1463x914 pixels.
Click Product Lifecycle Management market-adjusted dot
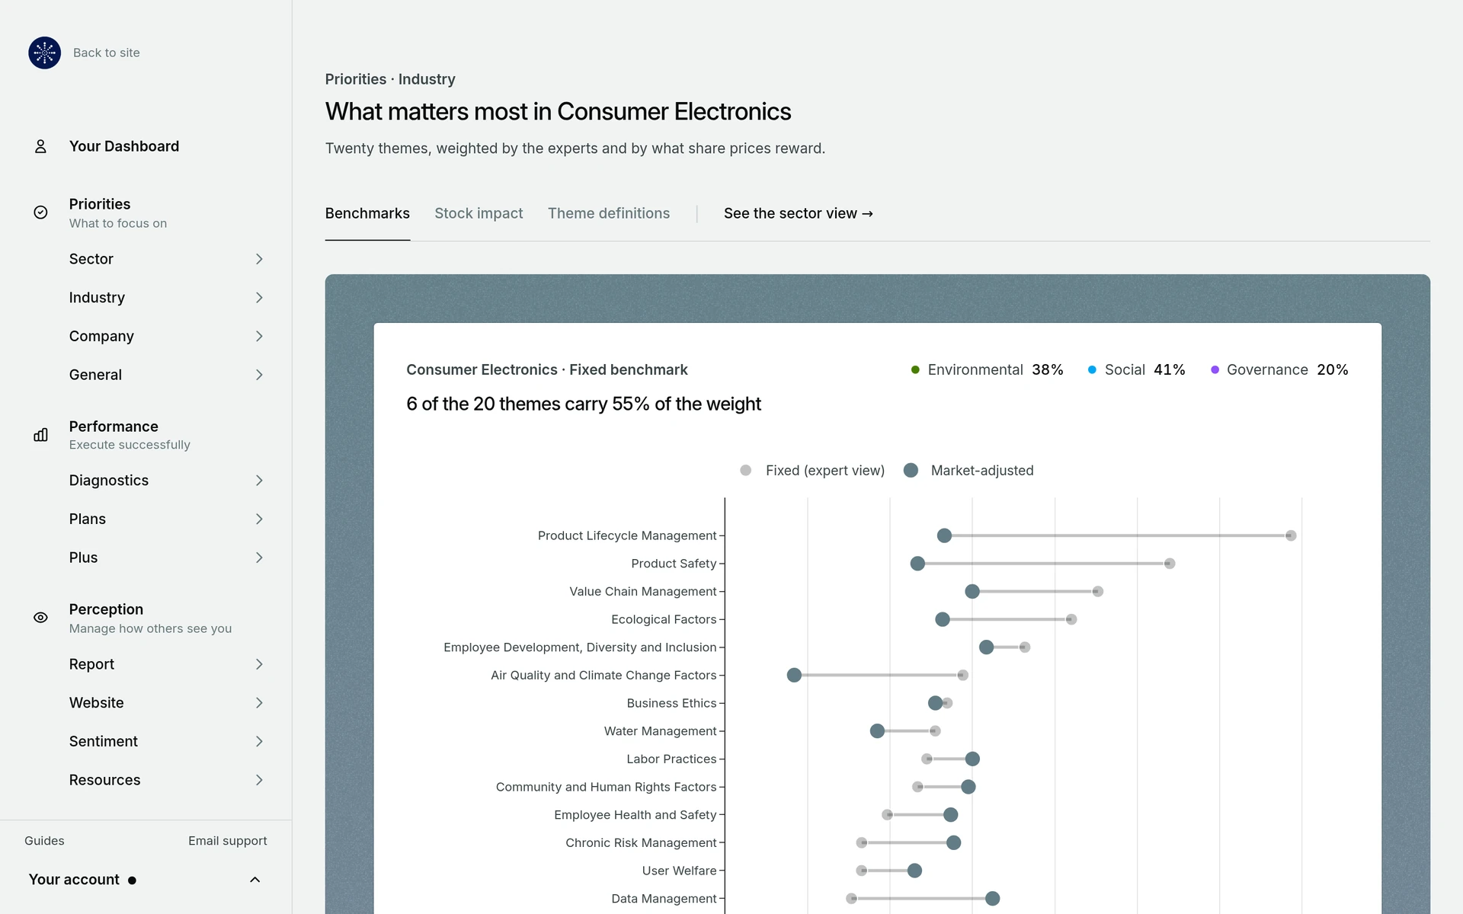944,535
